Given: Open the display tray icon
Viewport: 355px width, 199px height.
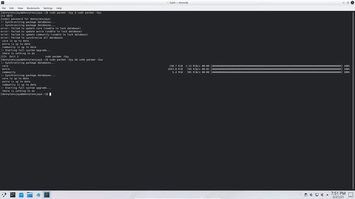Looking at the screenshot, I should click(317, 195).
